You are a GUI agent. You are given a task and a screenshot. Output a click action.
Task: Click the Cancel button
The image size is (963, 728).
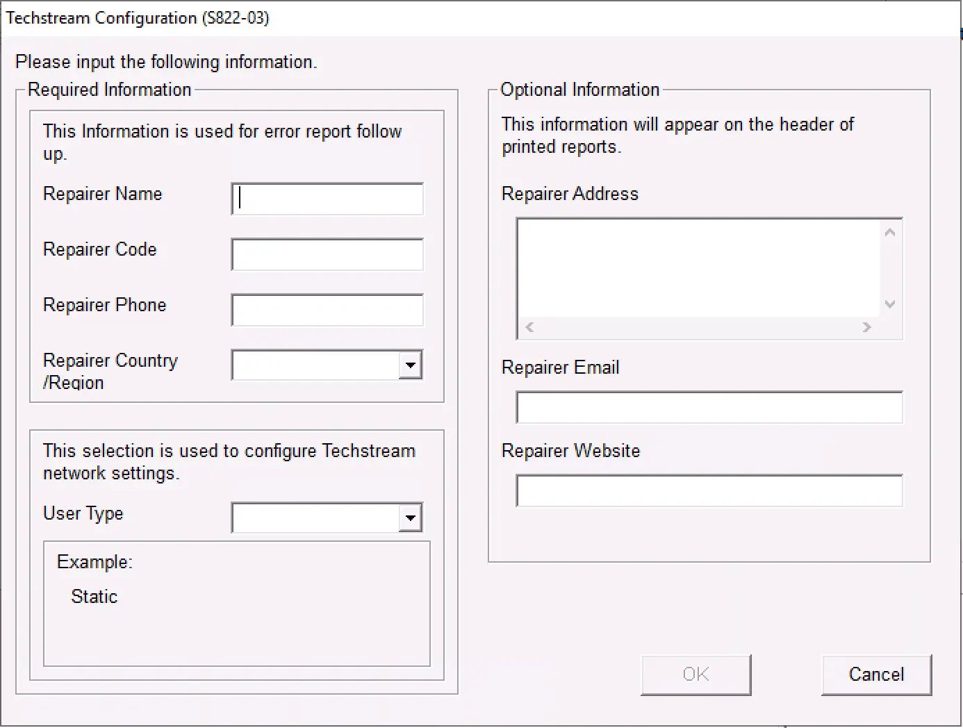pyautogui.click(x=876, y=675)
